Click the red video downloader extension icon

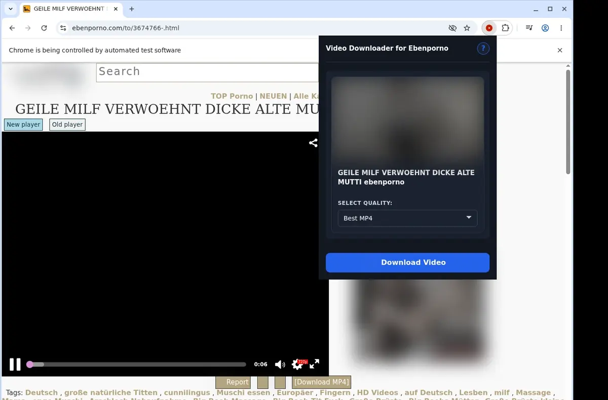click(489, 28)
